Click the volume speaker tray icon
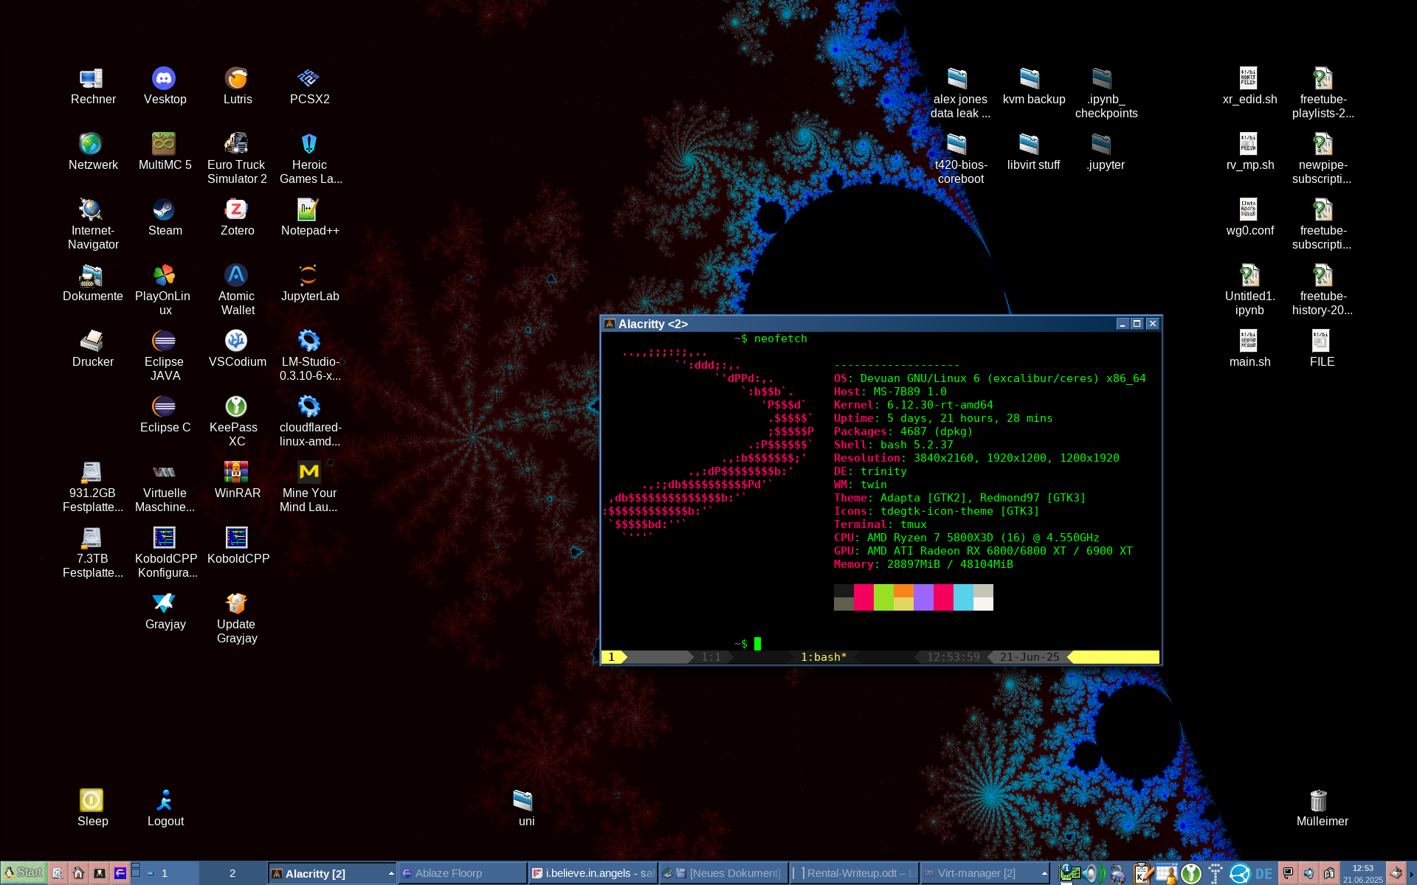 1093,873
